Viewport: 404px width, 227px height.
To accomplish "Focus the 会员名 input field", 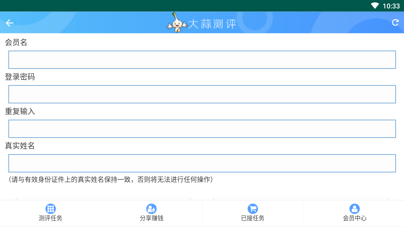I will 202,59.
